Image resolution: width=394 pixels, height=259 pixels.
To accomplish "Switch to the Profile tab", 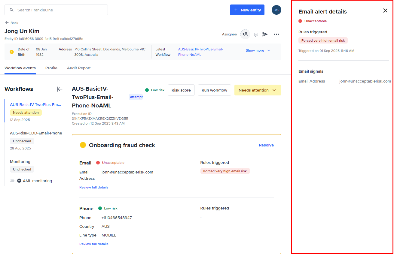I will [x=51, y=68].
